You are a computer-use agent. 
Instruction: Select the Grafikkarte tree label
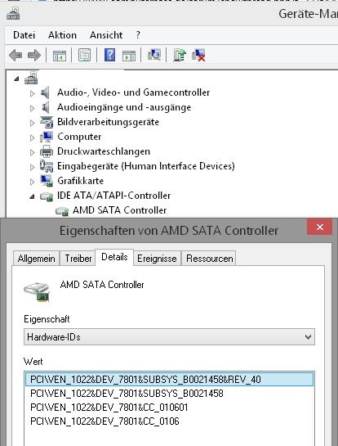[x=80, y=181]
